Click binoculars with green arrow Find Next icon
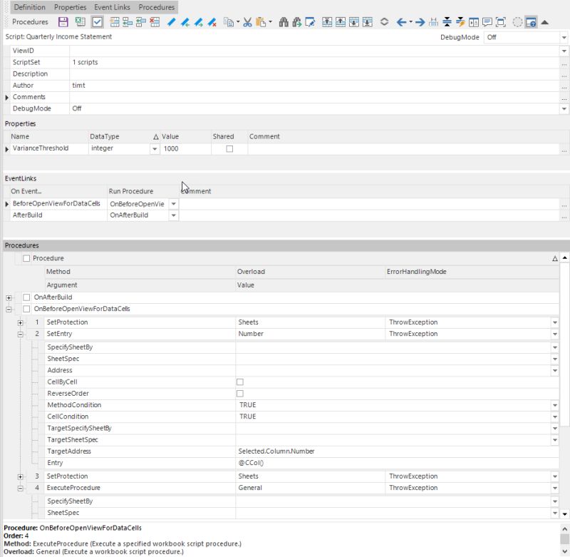 296,22
